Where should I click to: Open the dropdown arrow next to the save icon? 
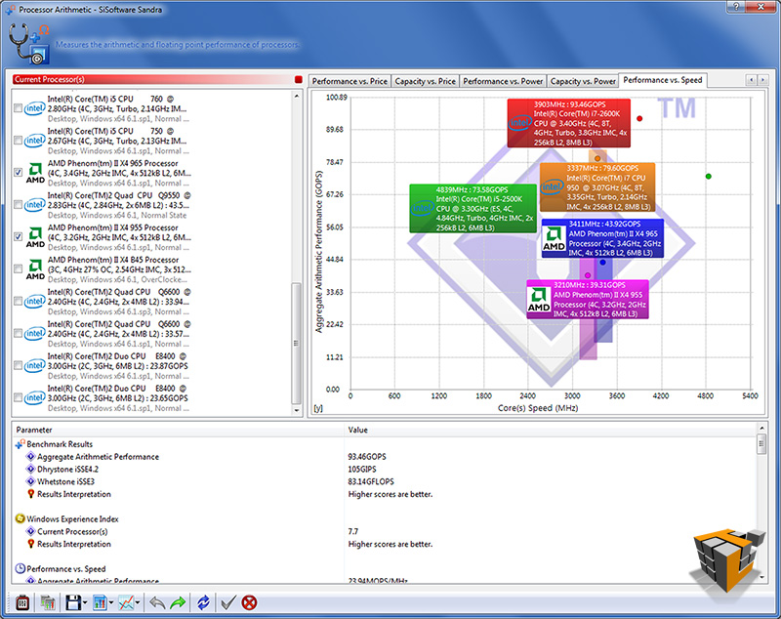pos(85,603)
